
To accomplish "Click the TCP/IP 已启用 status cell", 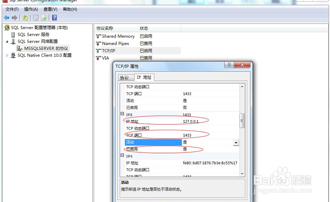I will (146, 51).
